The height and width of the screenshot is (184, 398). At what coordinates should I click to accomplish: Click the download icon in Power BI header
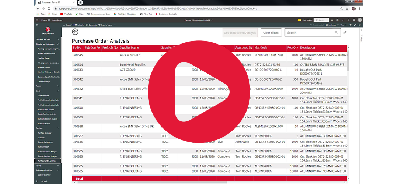tap(343, 20)
